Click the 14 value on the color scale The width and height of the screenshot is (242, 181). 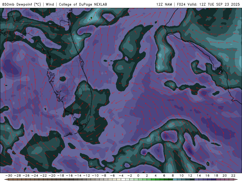tap(199, 176)
